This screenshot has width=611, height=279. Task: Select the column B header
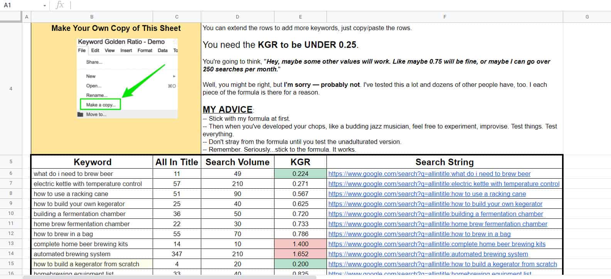92,17
